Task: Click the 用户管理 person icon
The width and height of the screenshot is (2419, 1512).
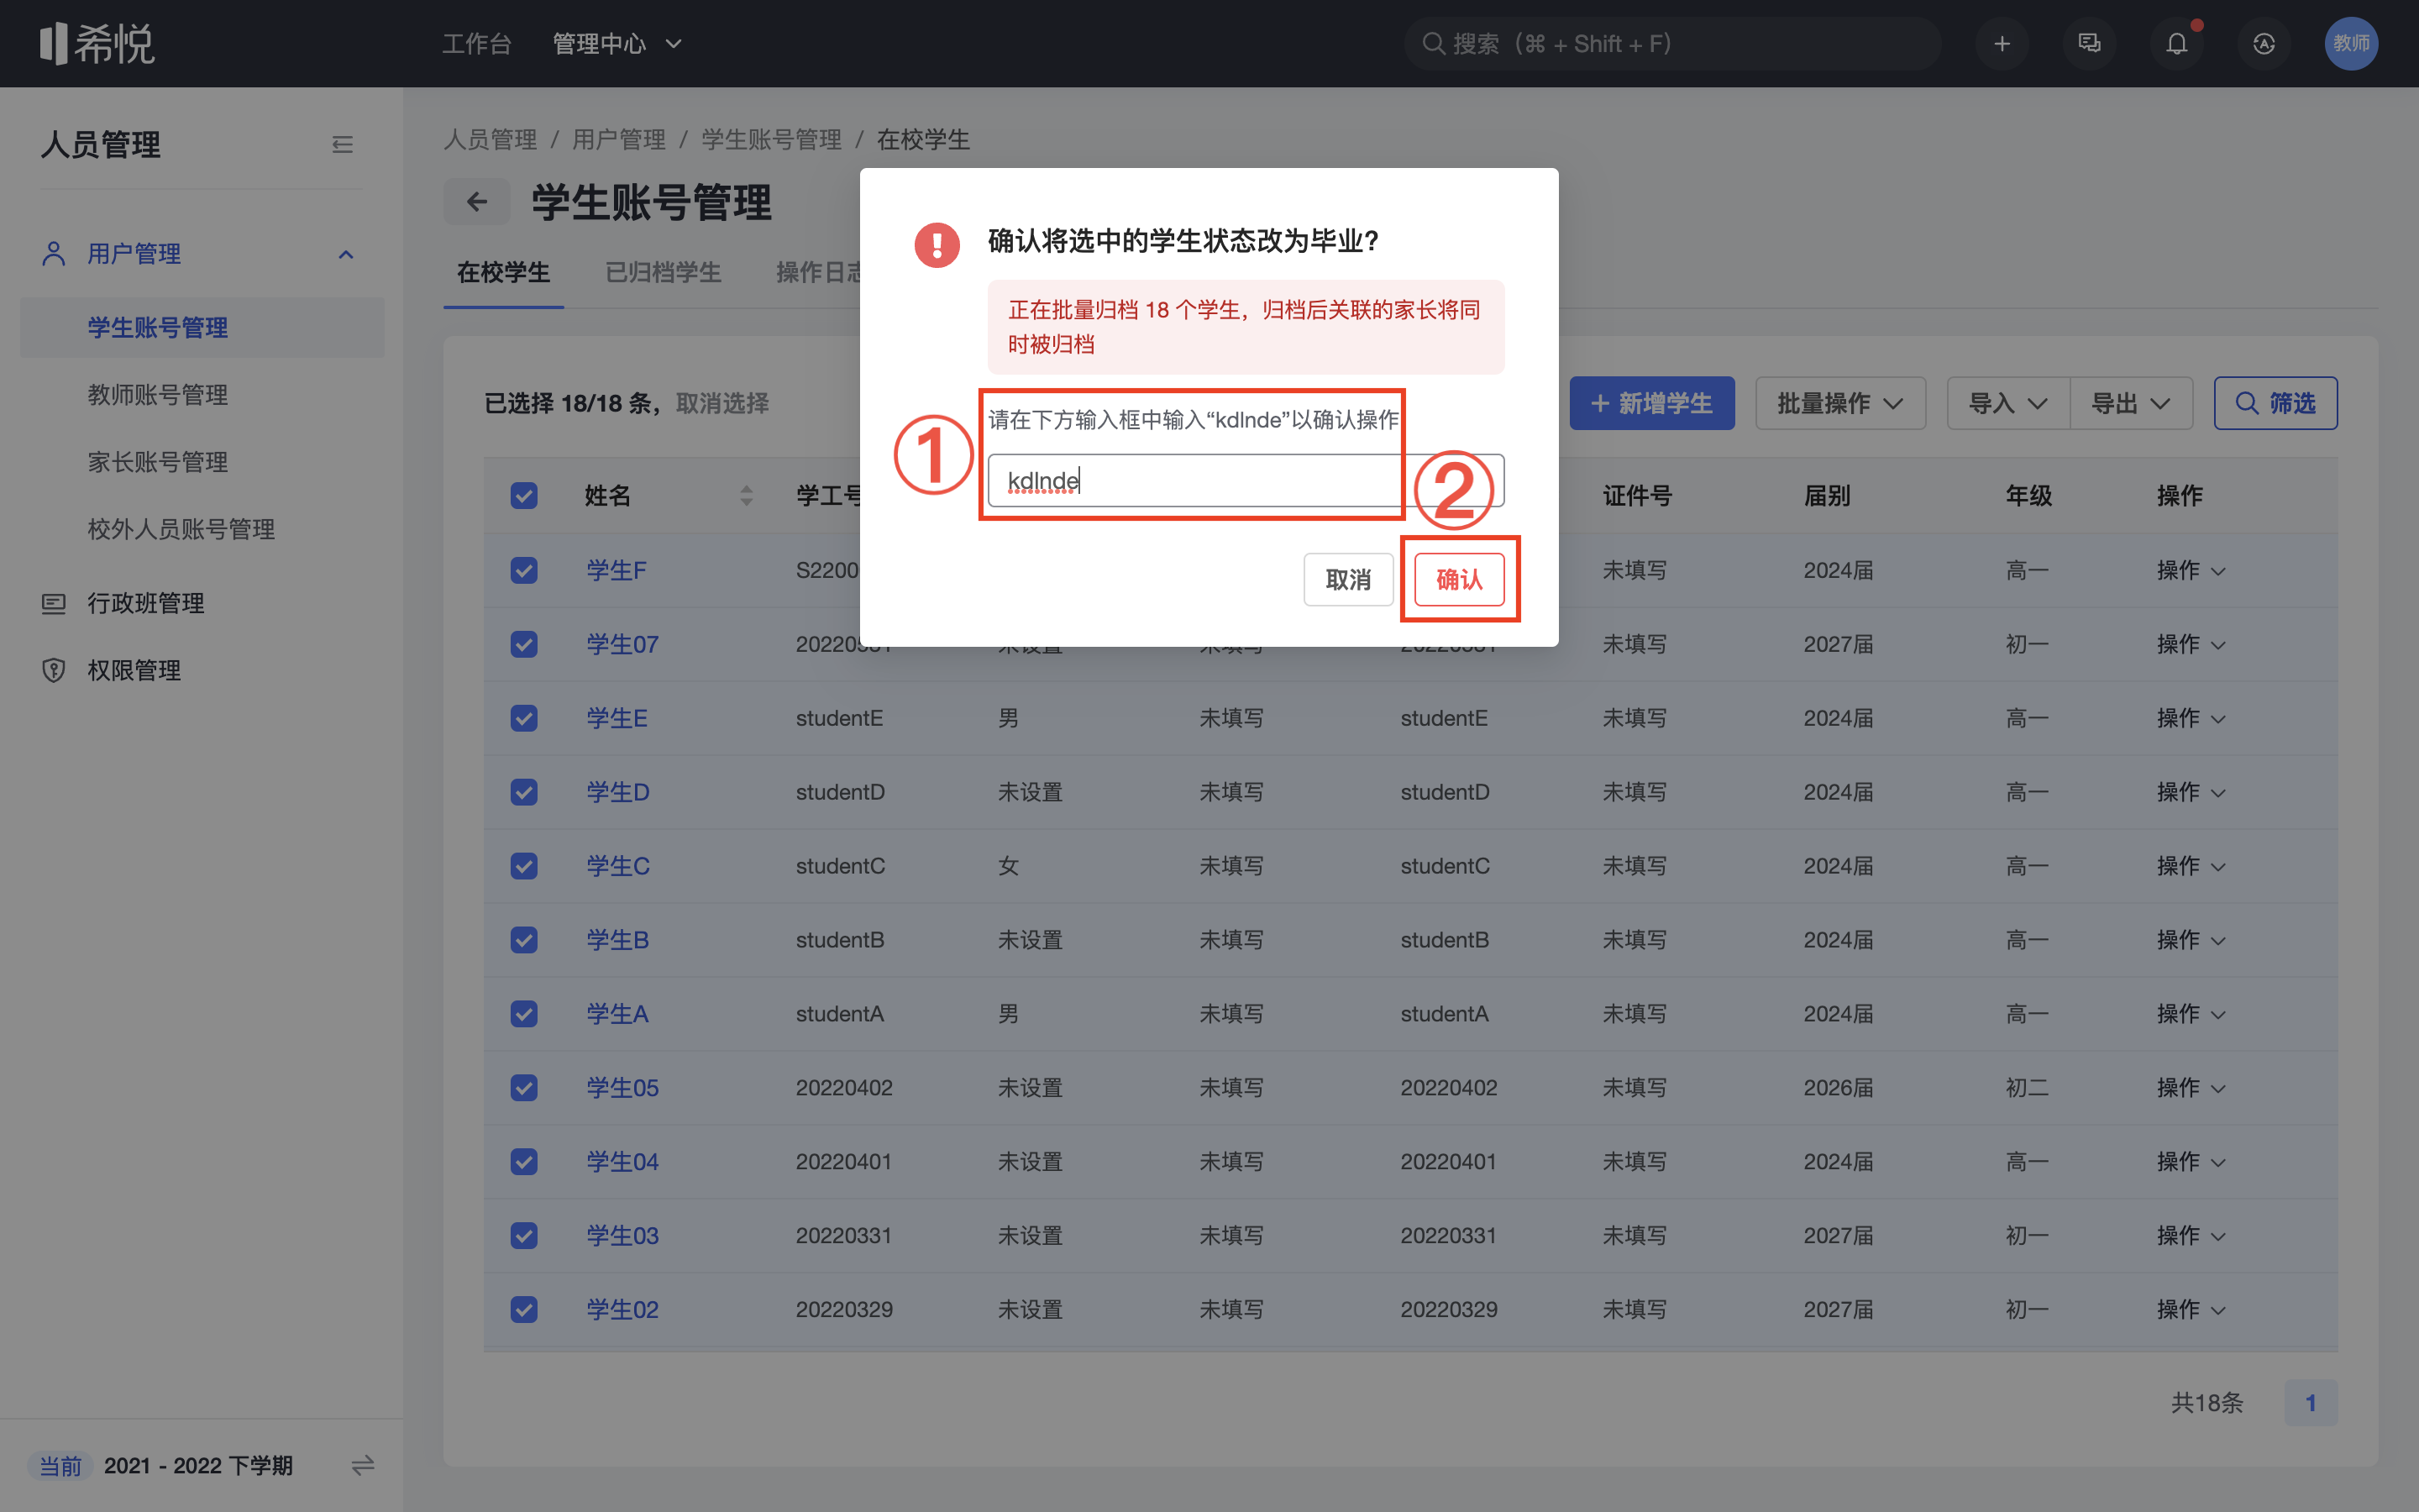Action: coord(54,254)
